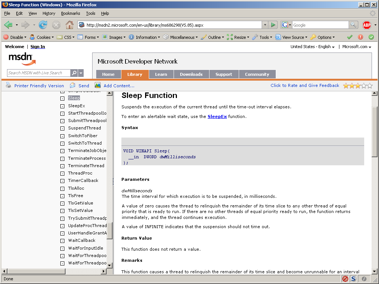379x284 pixels.
Task: Click the msdn logo
Action: click(x=22, y=59)
